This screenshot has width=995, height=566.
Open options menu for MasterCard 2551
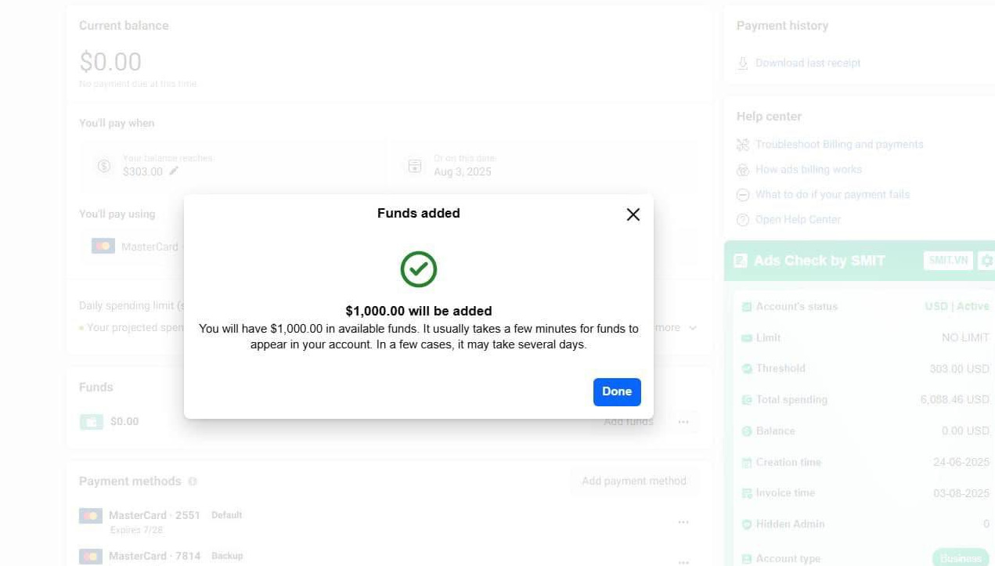(683, 522)
